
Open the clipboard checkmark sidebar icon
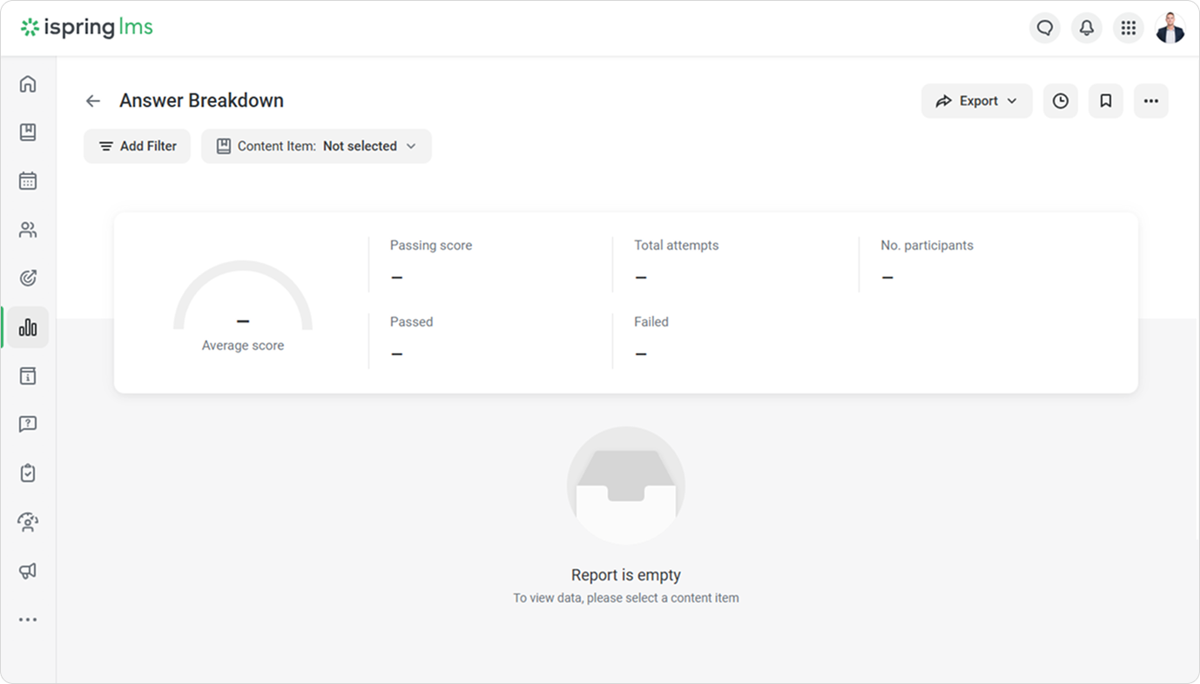(28, 473)
